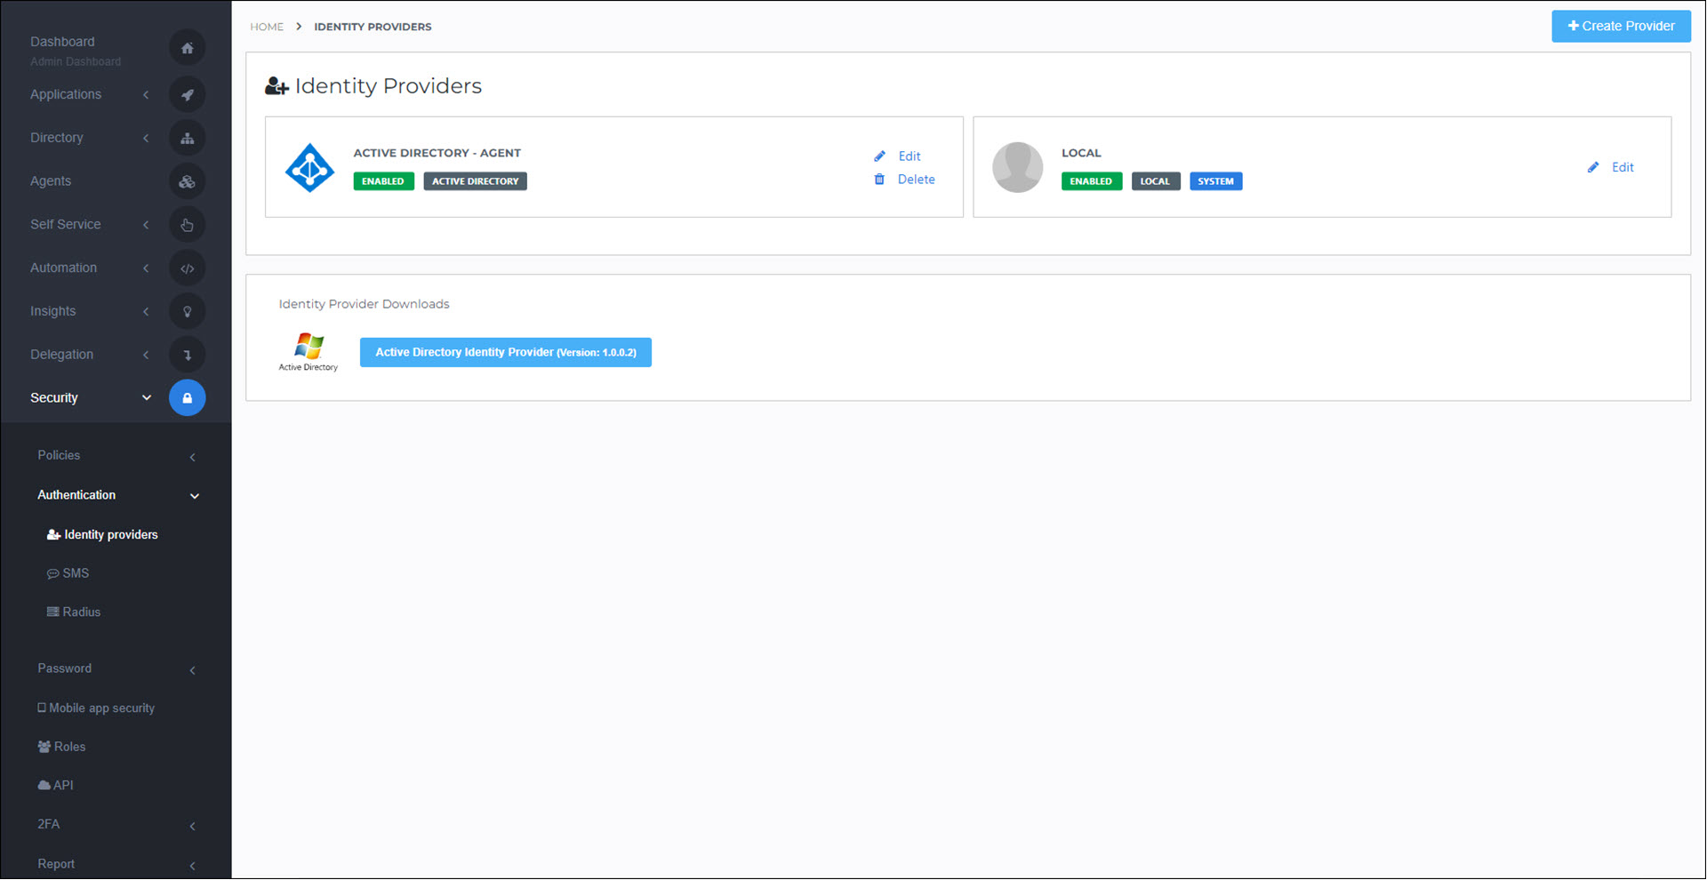Open the Roles menu item
This screenshot has height=880, width=1707.
click(x=61, y=747)
